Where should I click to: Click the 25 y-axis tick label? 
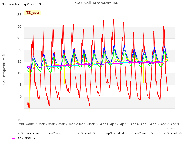pos(19,38)
